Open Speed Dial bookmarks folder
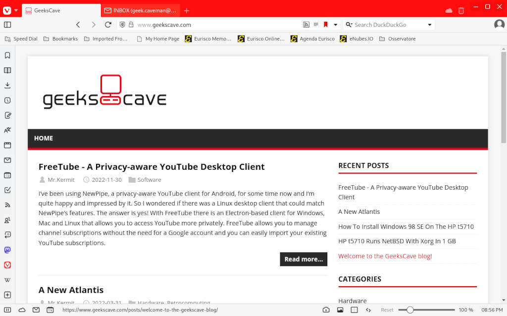The image size is (507, 316). (x=21, y=39)
